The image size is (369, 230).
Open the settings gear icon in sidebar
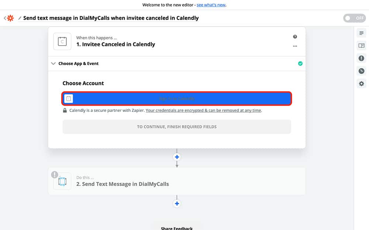pyautogui.click(x=361, y=84)
